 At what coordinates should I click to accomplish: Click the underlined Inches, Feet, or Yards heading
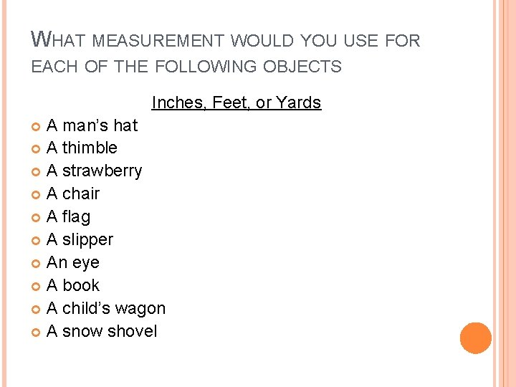pyautogui.click(x=236, y=102)
